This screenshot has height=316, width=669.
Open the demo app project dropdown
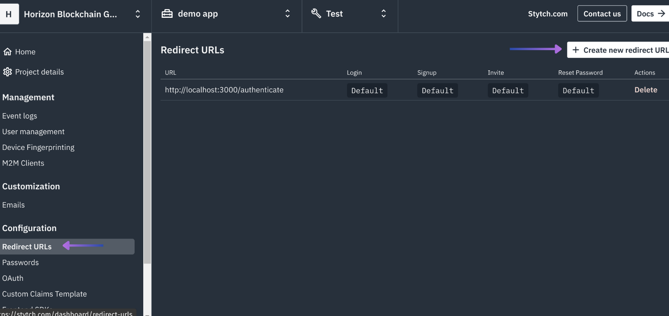[287, 14]
